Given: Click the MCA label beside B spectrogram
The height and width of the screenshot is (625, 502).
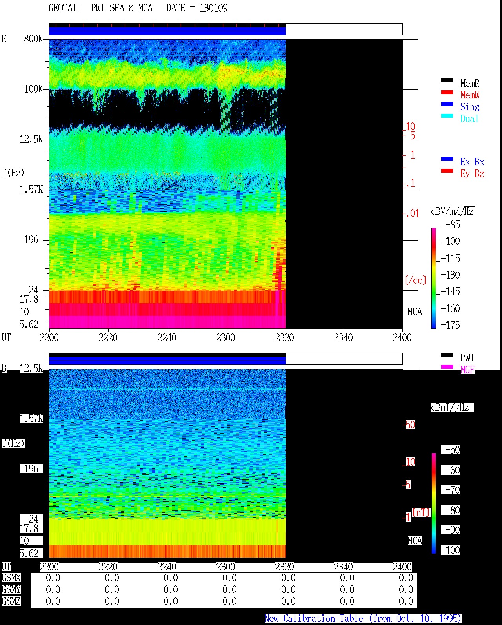Looking at the screenshot, I should tap(415, 541).
